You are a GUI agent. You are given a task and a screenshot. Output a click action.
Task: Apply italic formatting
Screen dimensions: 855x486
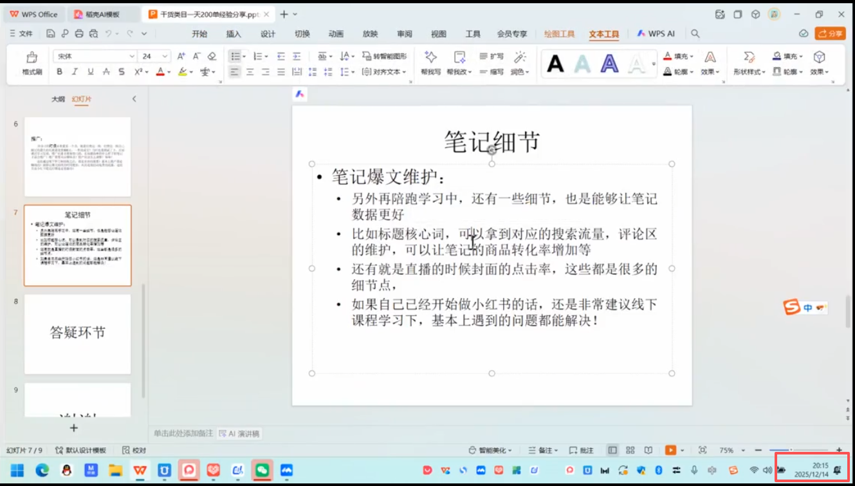(x=74, y=71)
